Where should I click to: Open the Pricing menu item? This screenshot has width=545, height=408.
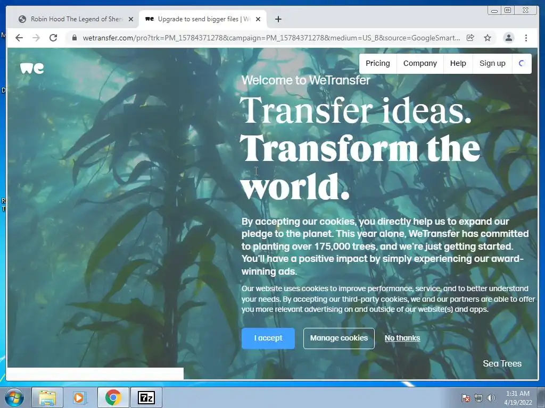(x=378, y=64)
